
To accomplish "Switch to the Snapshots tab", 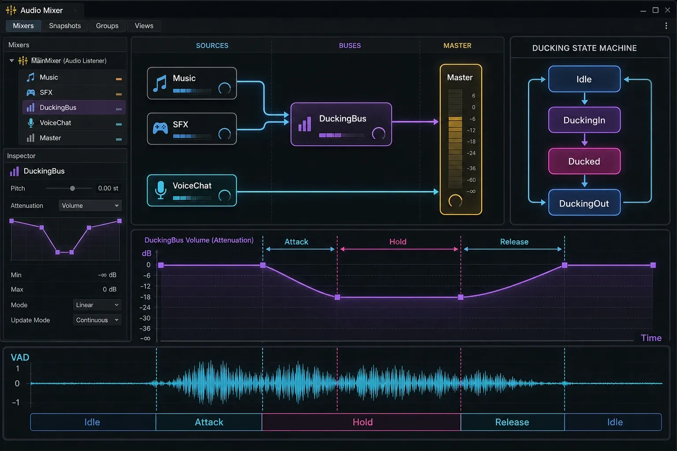I will point(65,26).
